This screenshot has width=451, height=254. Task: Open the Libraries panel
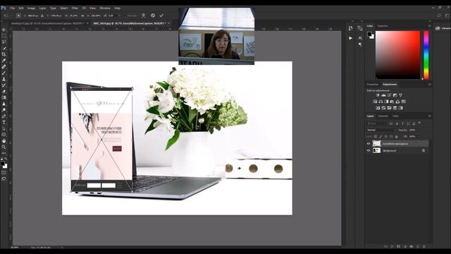pos(443,28)
